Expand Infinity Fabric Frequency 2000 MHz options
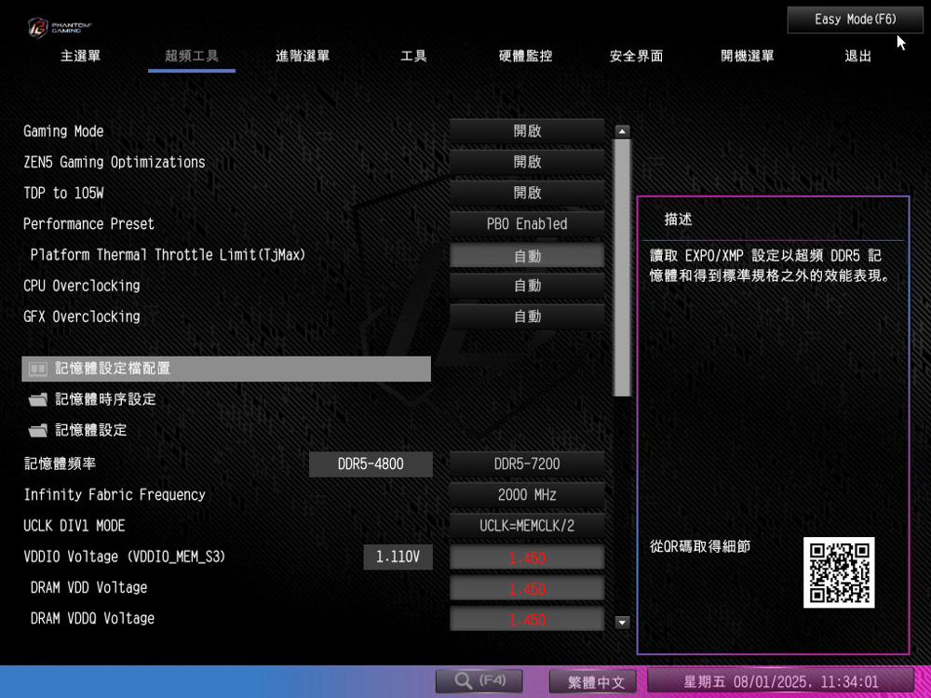931x698 pixels. click(x=527, y=495)
